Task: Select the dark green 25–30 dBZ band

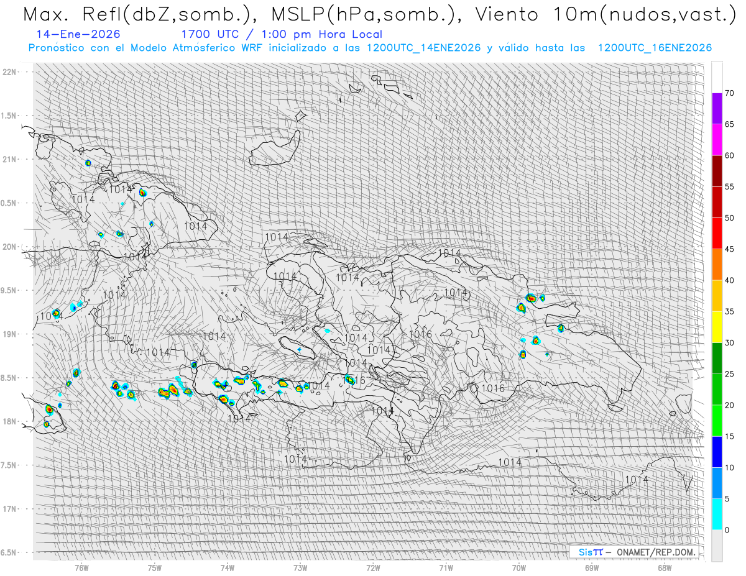Action: click(x=717, y=358)
